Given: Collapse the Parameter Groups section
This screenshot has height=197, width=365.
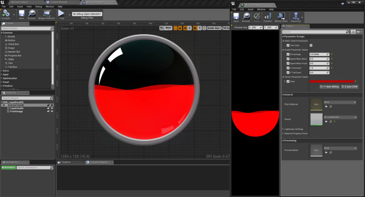Looking at the screenshot, I should [283, 37].
